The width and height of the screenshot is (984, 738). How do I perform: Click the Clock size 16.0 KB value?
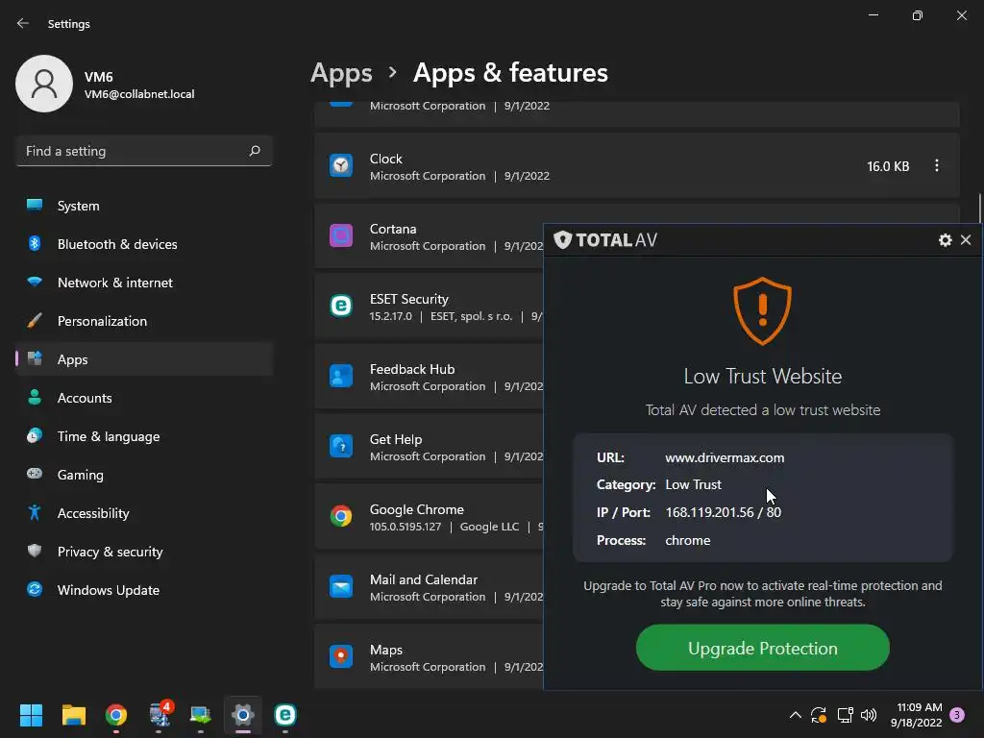[888, 166]
